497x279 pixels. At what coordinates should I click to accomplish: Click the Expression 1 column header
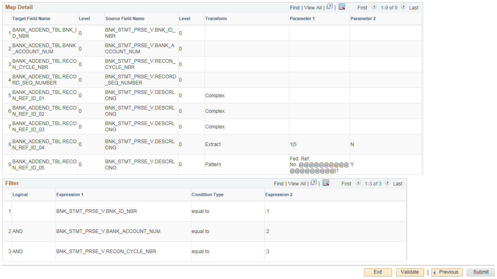[70, 194]
